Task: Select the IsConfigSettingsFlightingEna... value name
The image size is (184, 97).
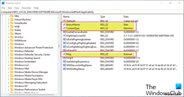Action: 82,47
